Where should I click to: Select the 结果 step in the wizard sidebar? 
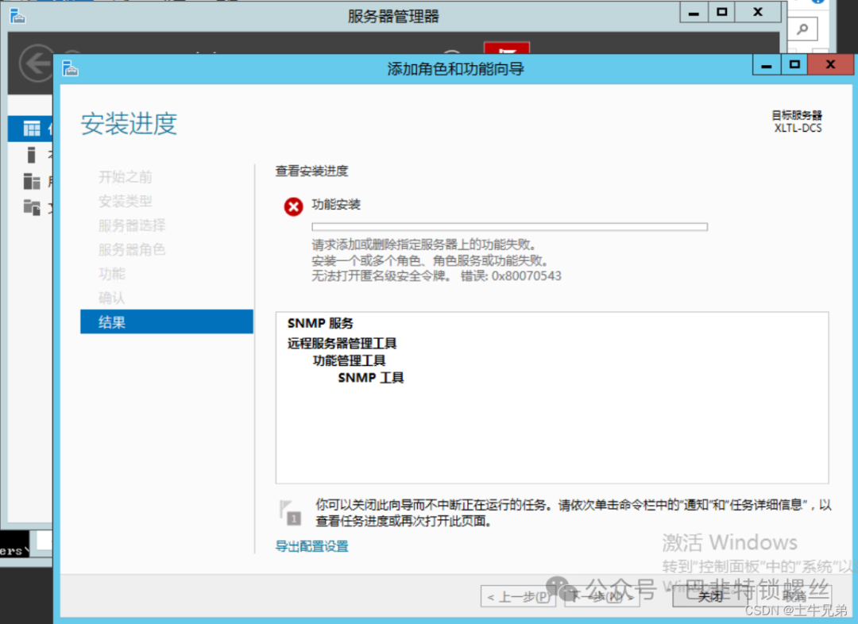(x=166, y=322)
